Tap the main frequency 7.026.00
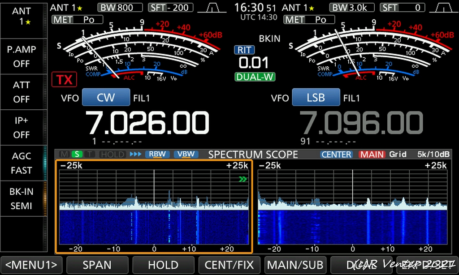Screen dimensions: 459x275 (x=147, y=123)
